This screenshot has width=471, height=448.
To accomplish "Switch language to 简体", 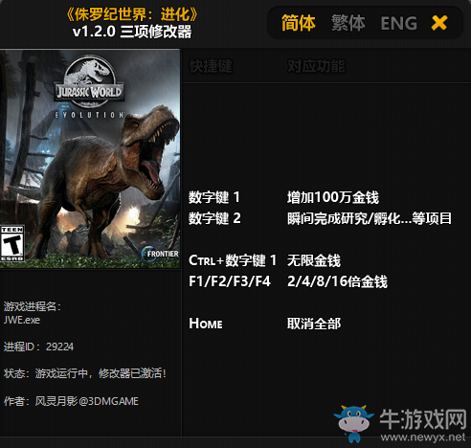I will [299, 23].
